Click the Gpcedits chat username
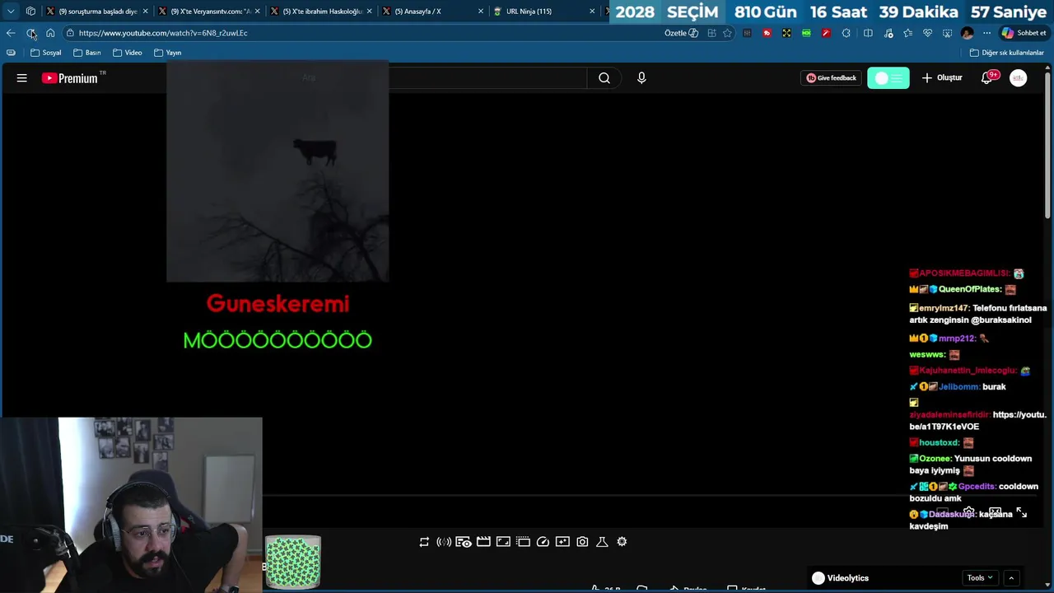This screenshot has width=1054, height=593. (977, 487)
